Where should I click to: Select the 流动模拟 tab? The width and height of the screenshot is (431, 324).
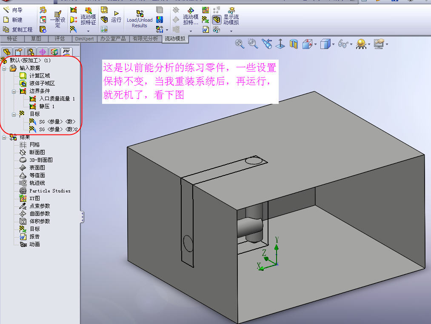(x=175, y=39)
